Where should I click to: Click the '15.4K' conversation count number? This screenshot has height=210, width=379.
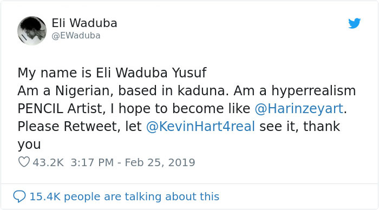pyautogui.click(x=45, y=196)
